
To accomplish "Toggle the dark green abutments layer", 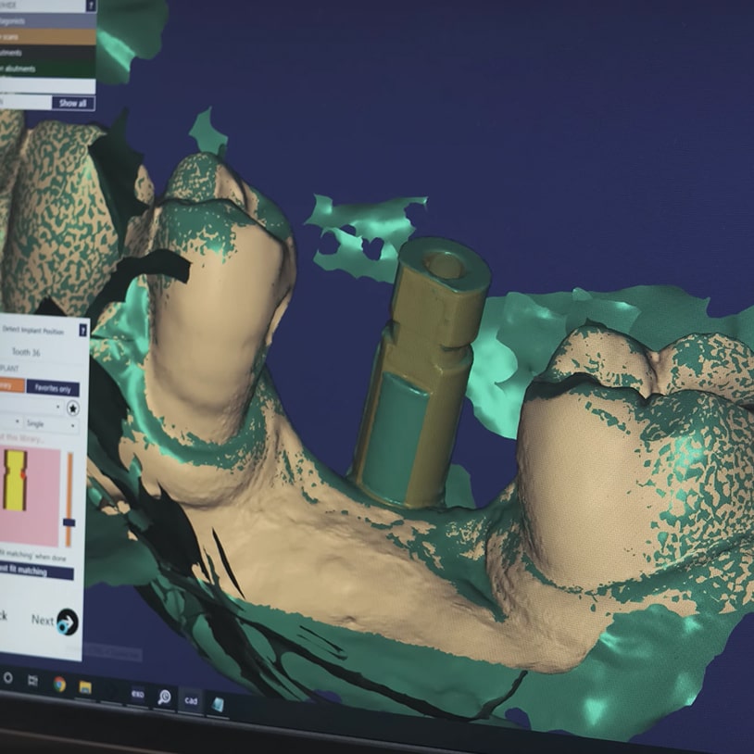I will click(x=46, y=69).
